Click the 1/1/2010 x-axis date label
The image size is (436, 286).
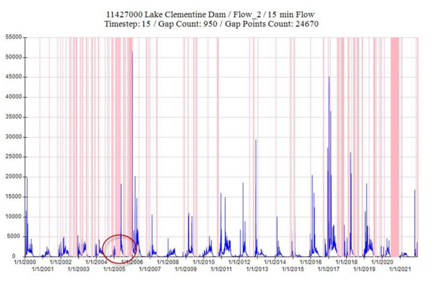click(x=204, y=262)
